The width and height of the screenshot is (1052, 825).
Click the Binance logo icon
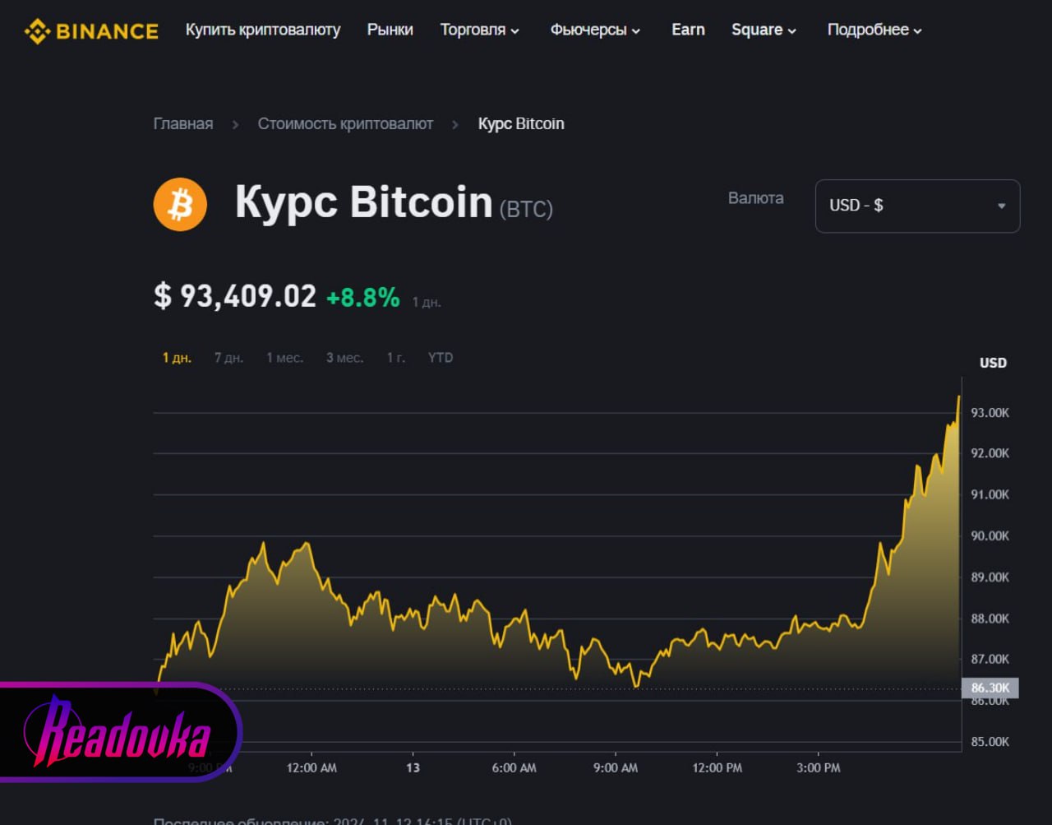coord(38,31)
